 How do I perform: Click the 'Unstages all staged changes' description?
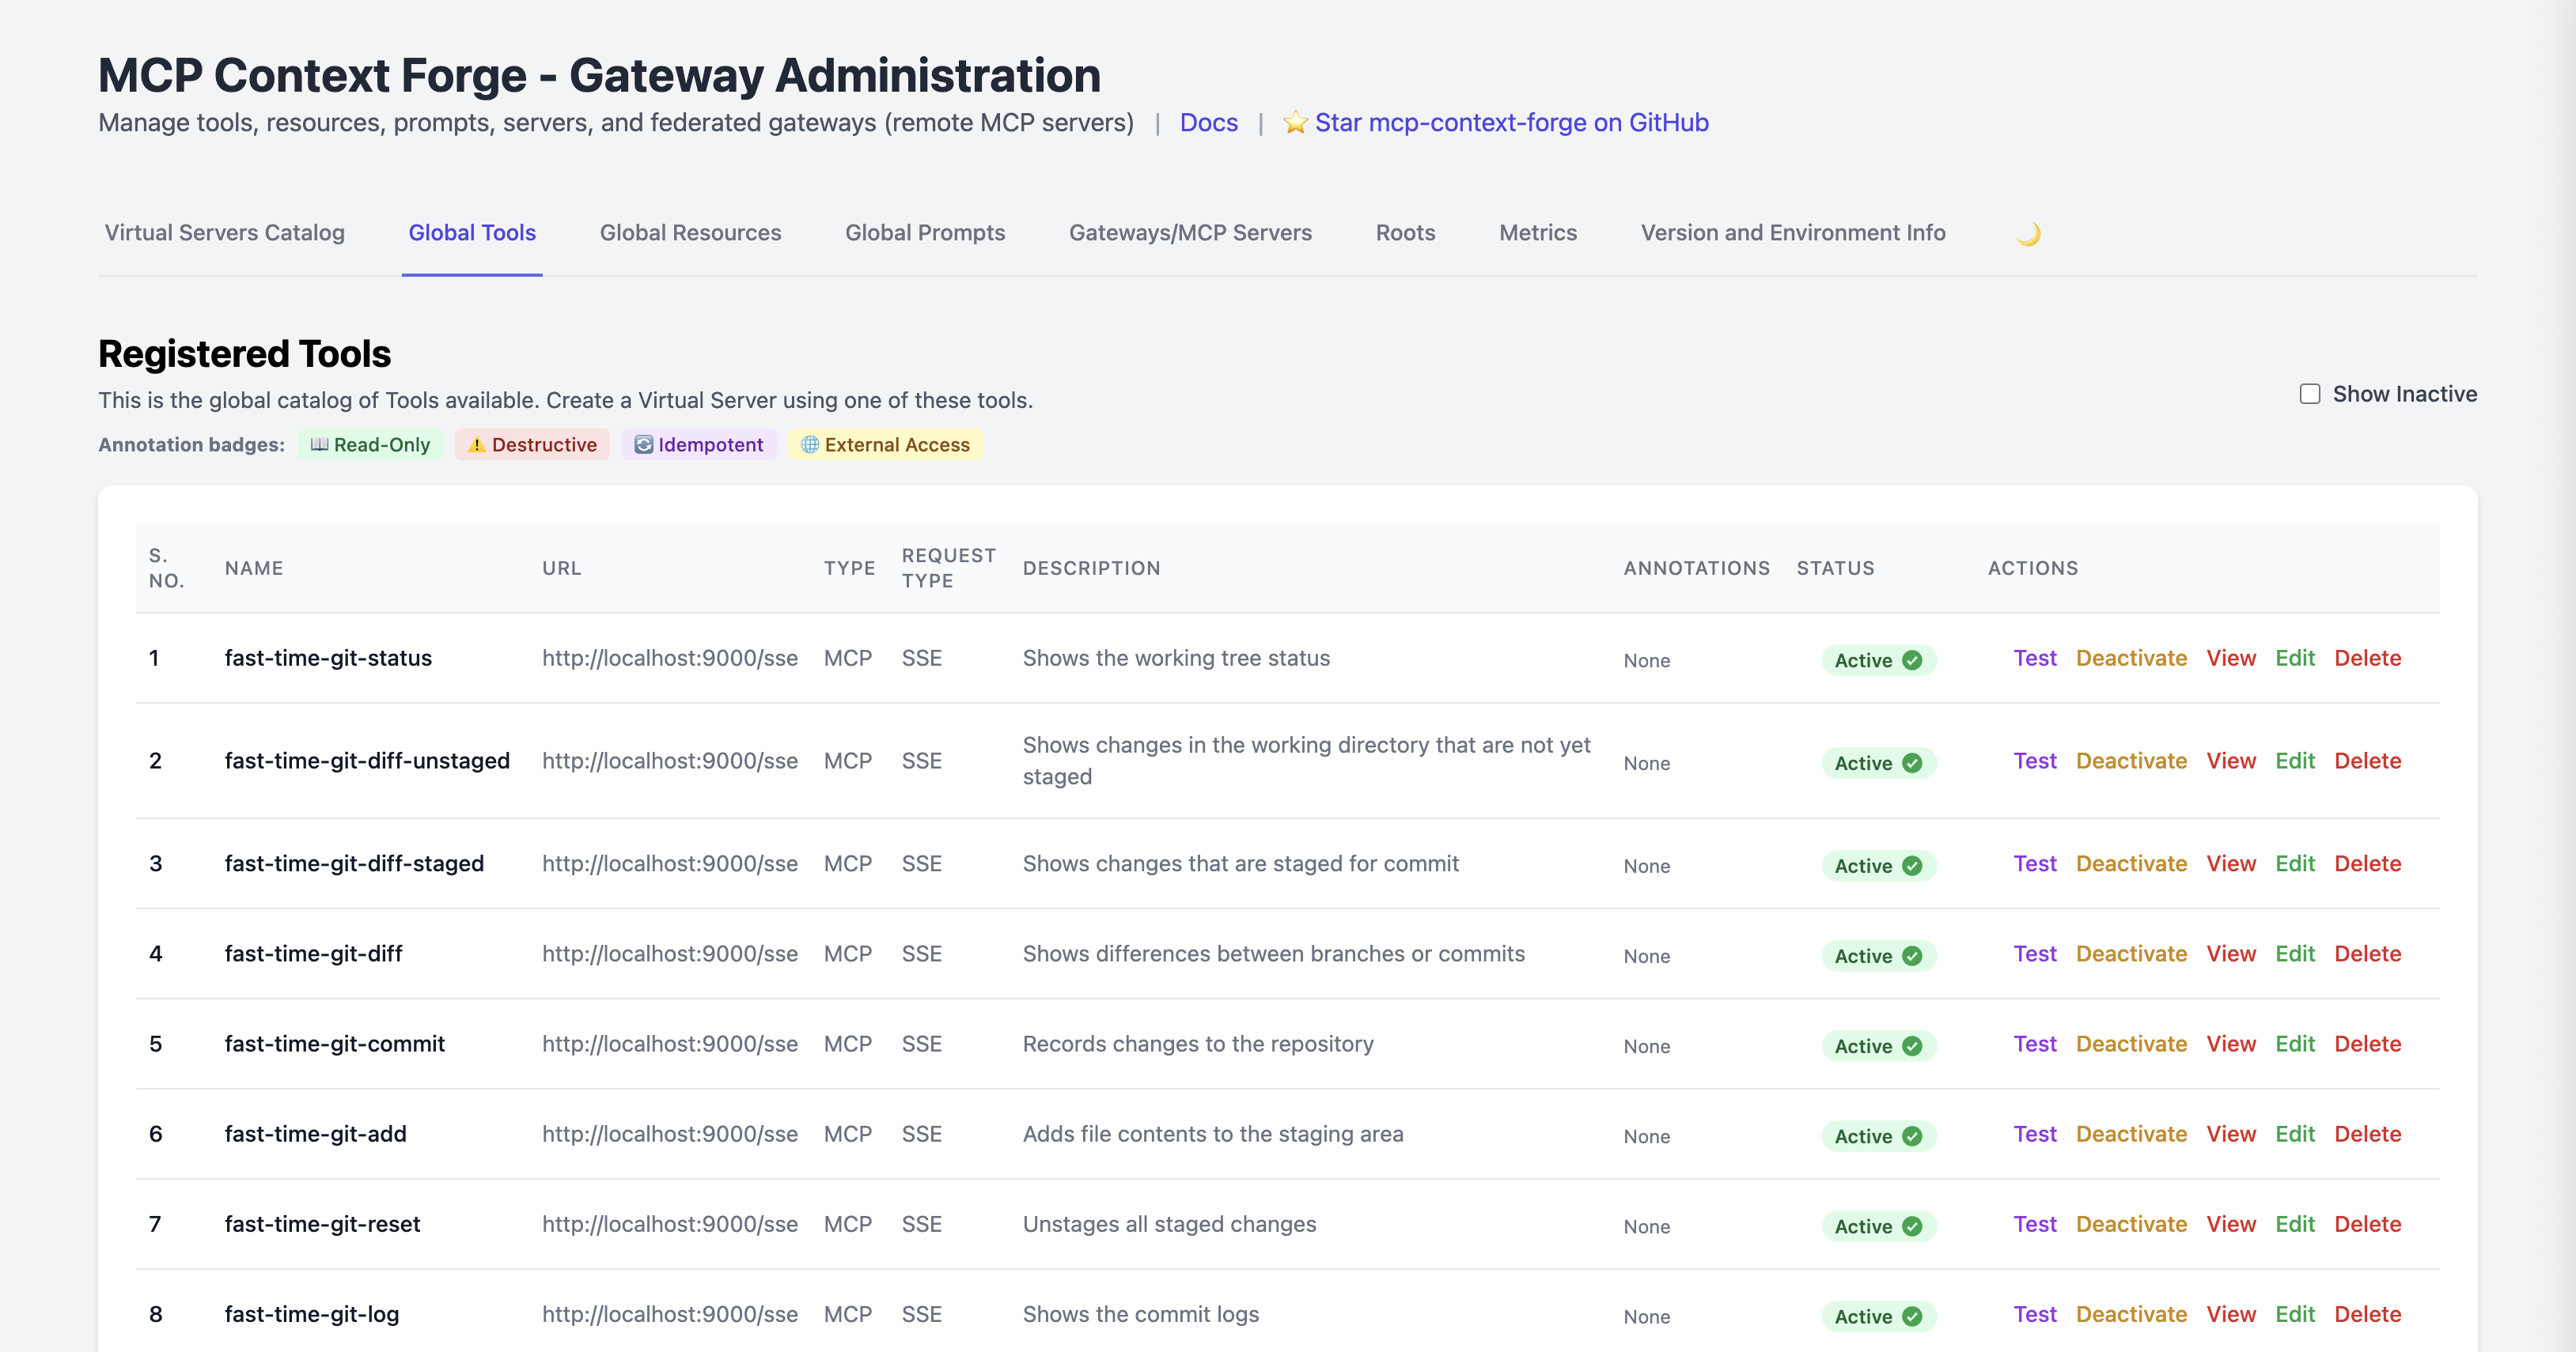1169,1223
